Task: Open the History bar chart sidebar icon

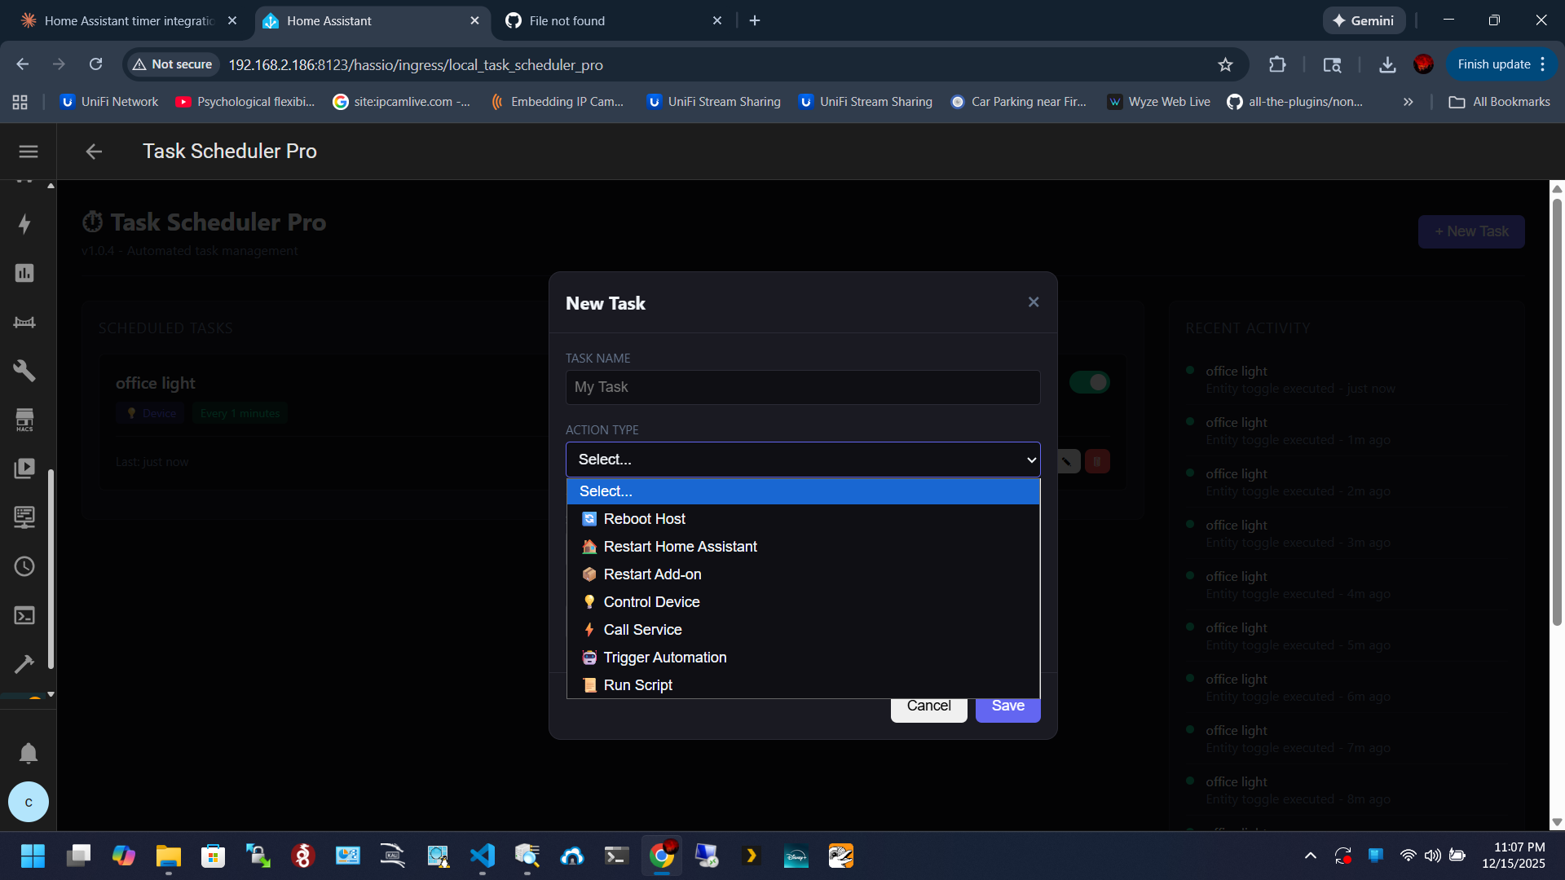Action: click(x=24, y=273)
